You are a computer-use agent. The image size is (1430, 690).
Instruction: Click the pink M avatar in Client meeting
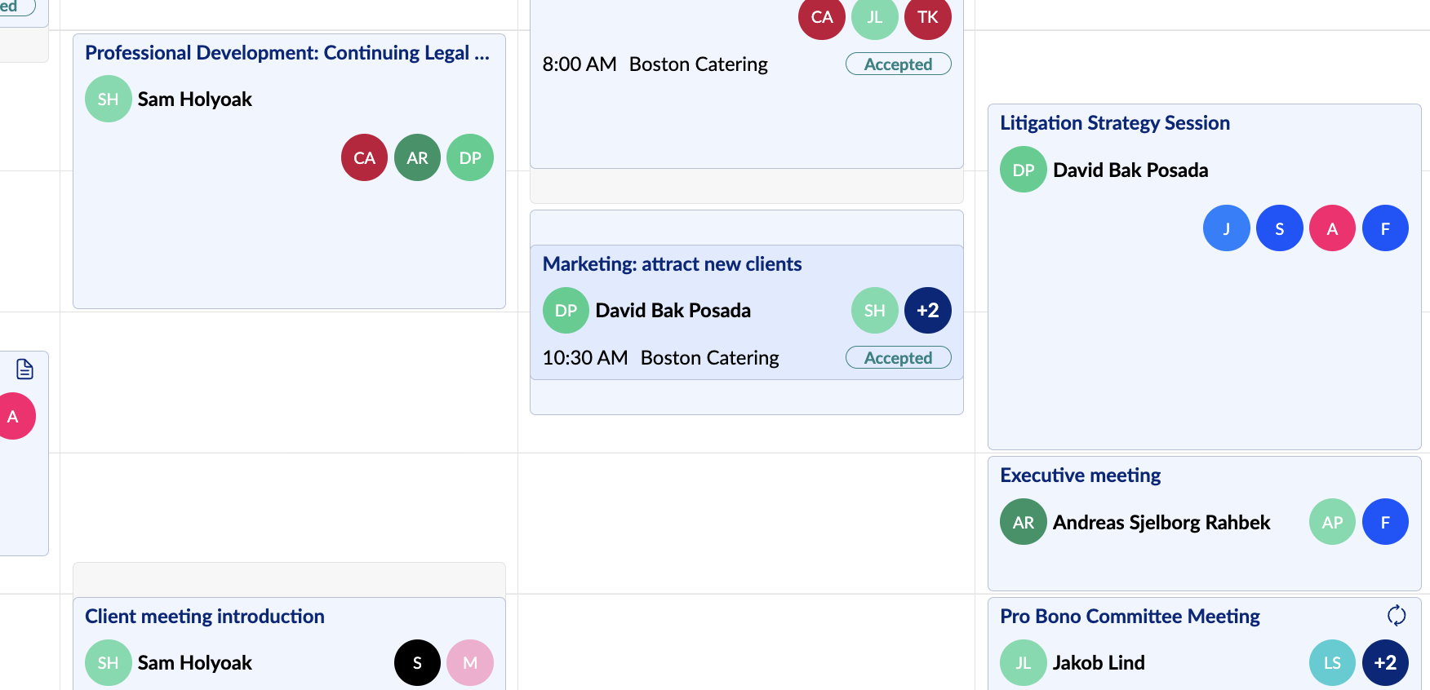pyautogui.click(x=470, y=663)
